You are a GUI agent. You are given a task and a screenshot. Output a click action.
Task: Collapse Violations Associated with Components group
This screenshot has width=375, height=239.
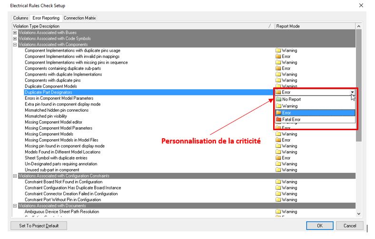pos(15,45)
